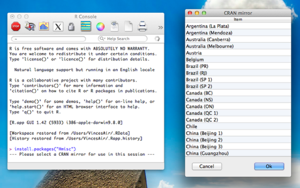Click the padlock authorization icon
300x188 pixels.
(71, 27)
